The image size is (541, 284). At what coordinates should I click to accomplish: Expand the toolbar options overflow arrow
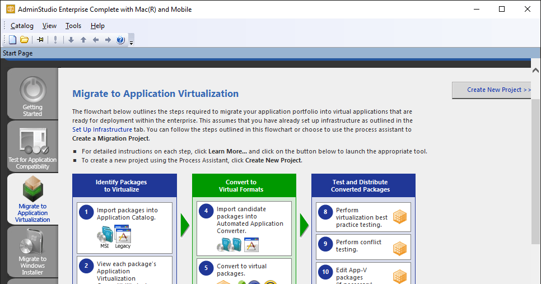[131, 42]
